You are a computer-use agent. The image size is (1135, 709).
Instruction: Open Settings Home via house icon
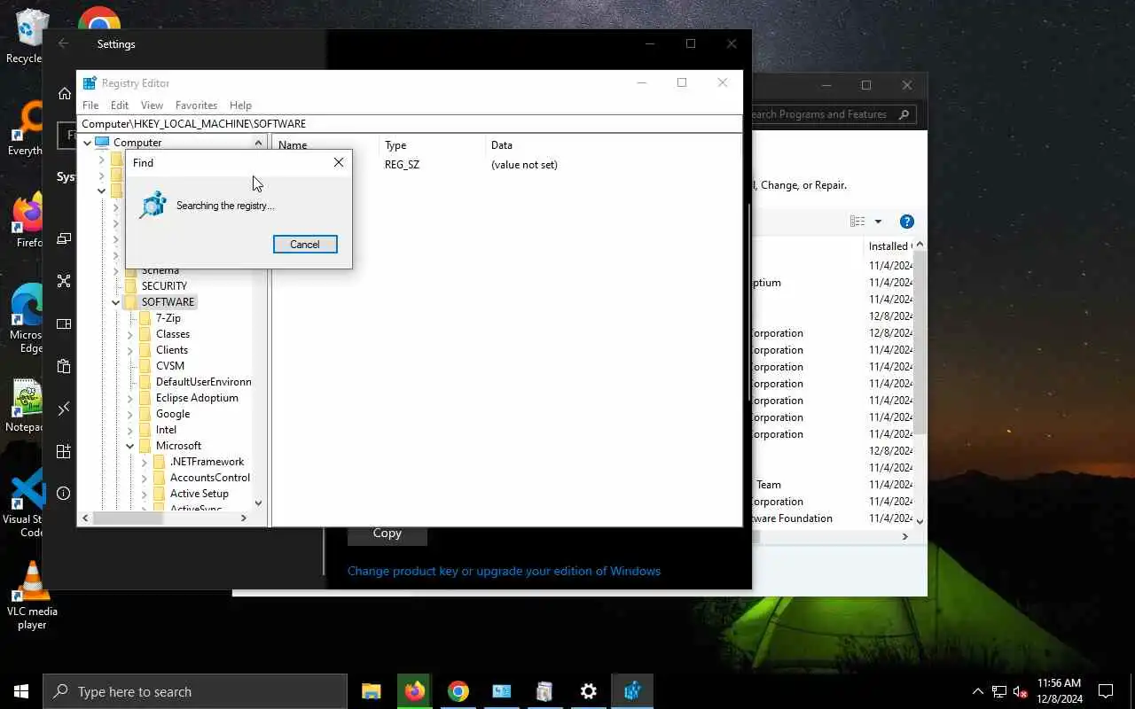[64, 94]
